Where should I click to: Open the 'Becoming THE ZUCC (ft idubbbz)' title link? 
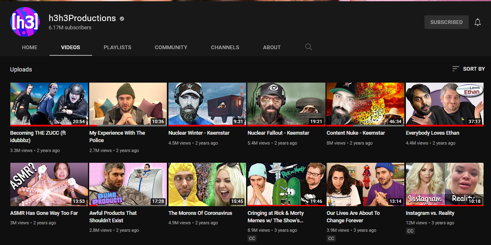[x=38, y=137]
